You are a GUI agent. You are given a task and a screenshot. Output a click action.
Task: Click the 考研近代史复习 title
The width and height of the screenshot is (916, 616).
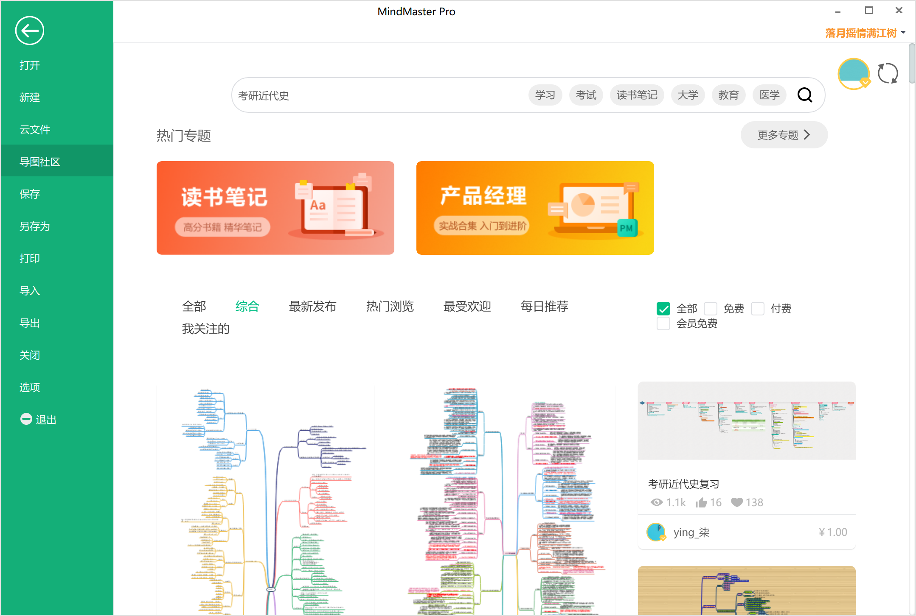(x=683, y=484)
